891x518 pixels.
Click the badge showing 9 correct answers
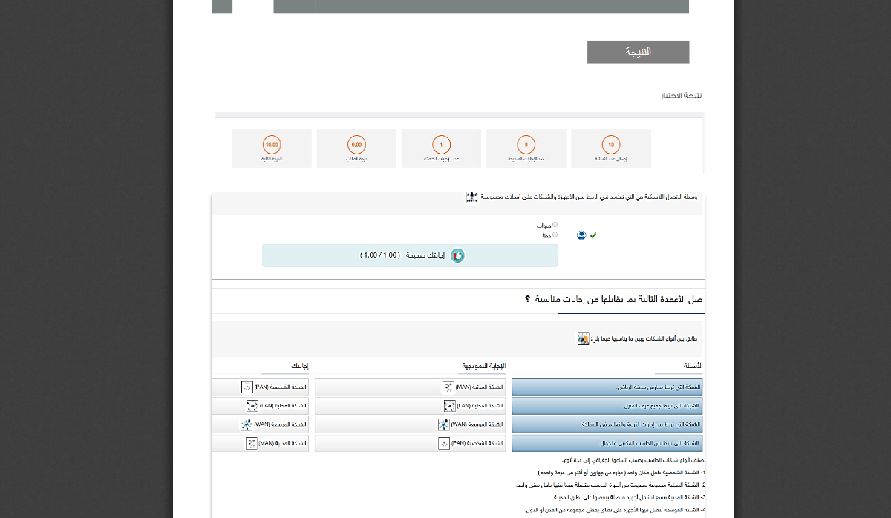click(x=526, y=145)
